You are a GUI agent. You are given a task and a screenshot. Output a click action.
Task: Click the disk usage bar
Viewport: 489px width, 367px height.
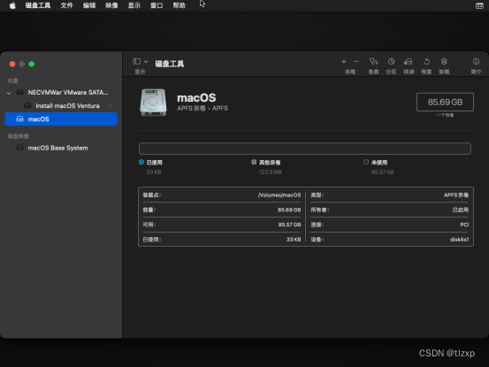[305, 149]
